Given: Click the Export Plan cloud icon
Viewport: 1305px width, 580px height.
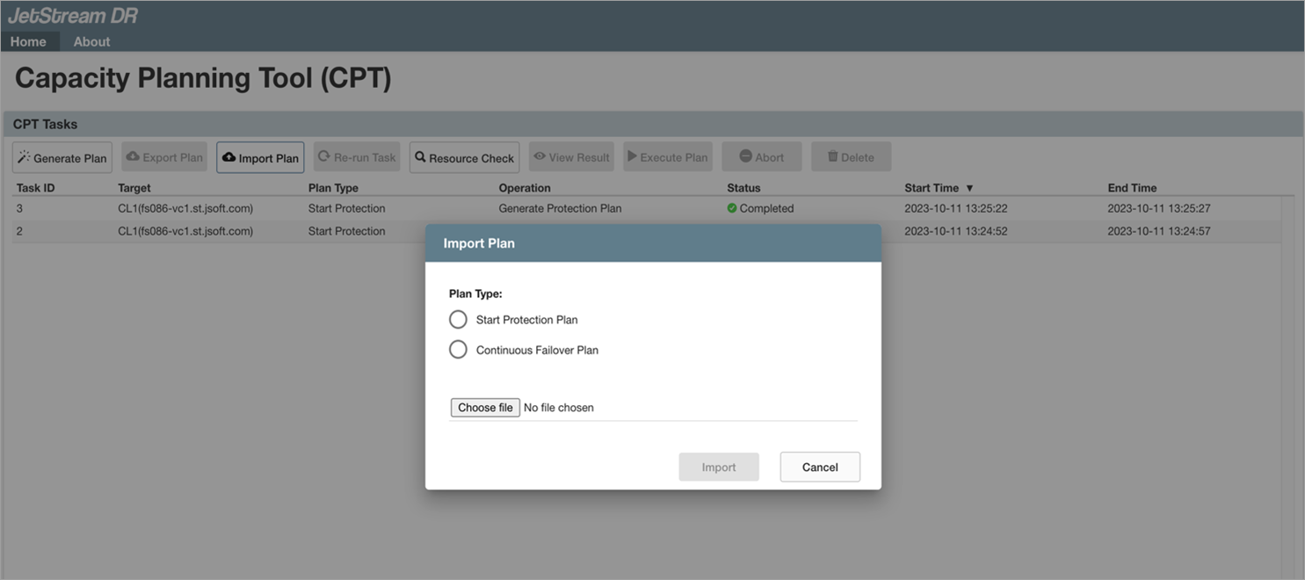Looking at the screenshot, I should click(133, 156).
